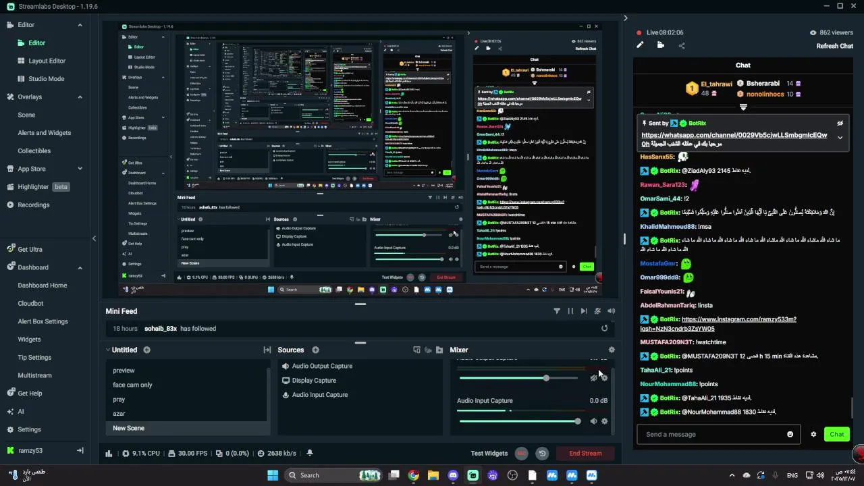Open Recordings from the sidebar
This screenshot has height=486, width=864.
click(33, 205)
